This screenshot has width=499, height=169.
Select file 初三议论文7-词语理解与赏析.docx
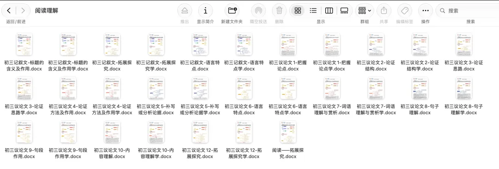(x=332, y=96)
